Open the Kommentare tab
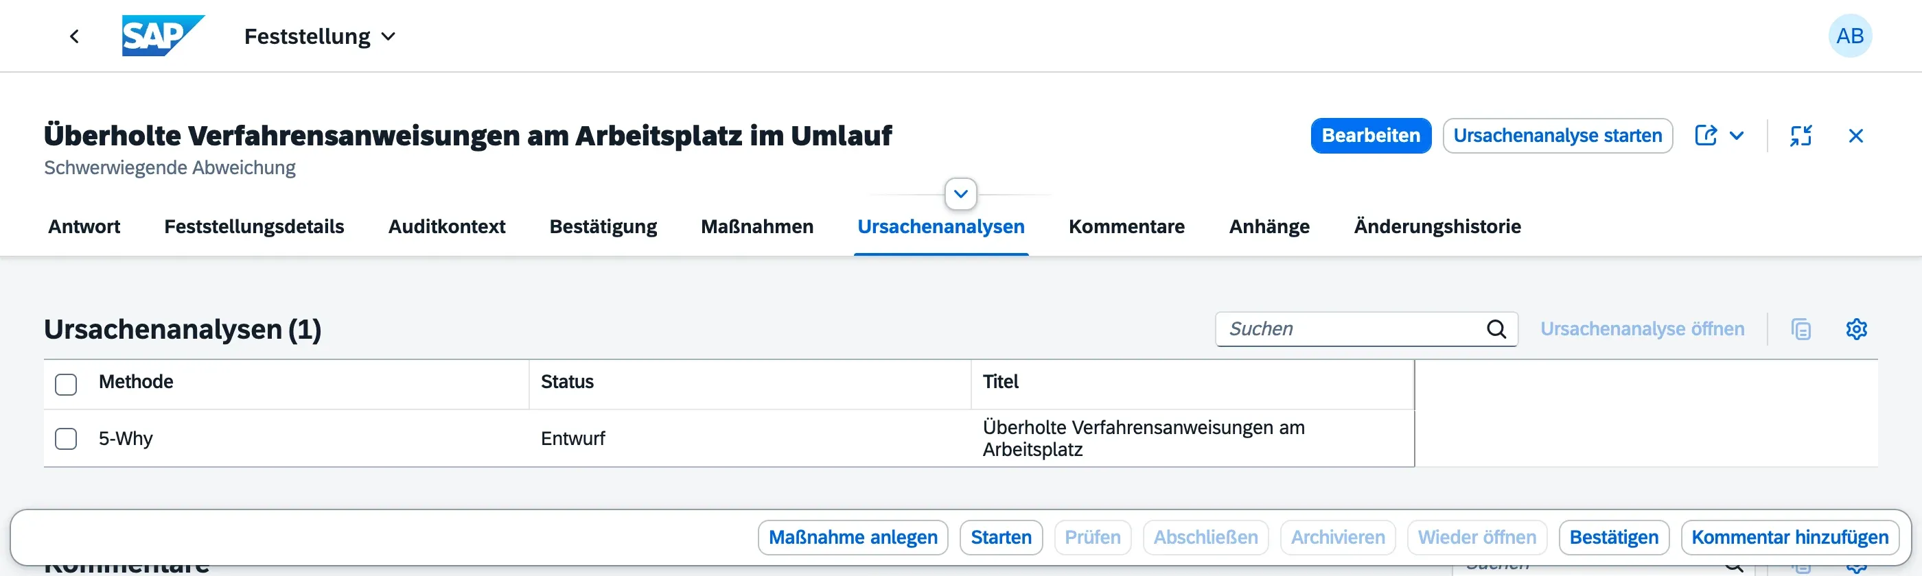This screenshot has height=576, width=1922. click(1126, 226)
